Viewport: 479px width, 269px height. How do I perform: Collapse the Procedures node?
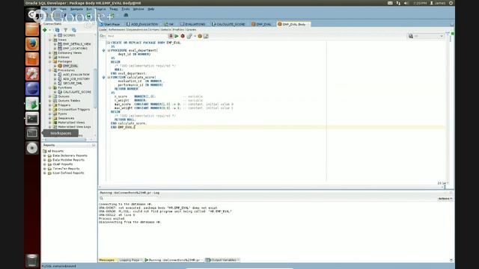click(x=50, y=70)
